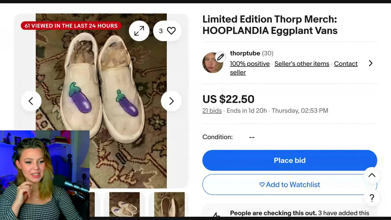Click the main eggplant shoes product image
This screenshot has height=220, width=391.
pos(101,101)
